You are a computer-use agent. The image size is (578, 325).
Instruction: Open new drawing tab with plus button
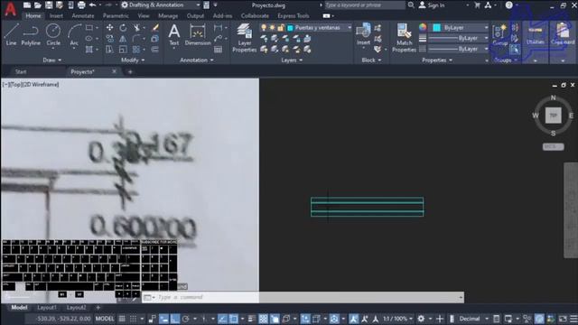[x=130, y=72]
